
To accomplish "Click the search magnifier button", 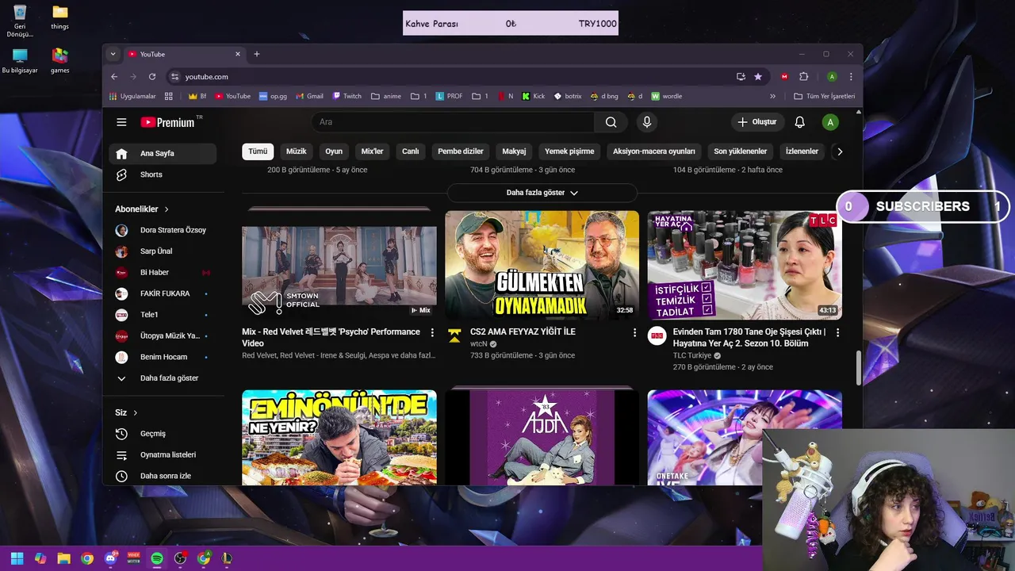I will pos(611,122).
